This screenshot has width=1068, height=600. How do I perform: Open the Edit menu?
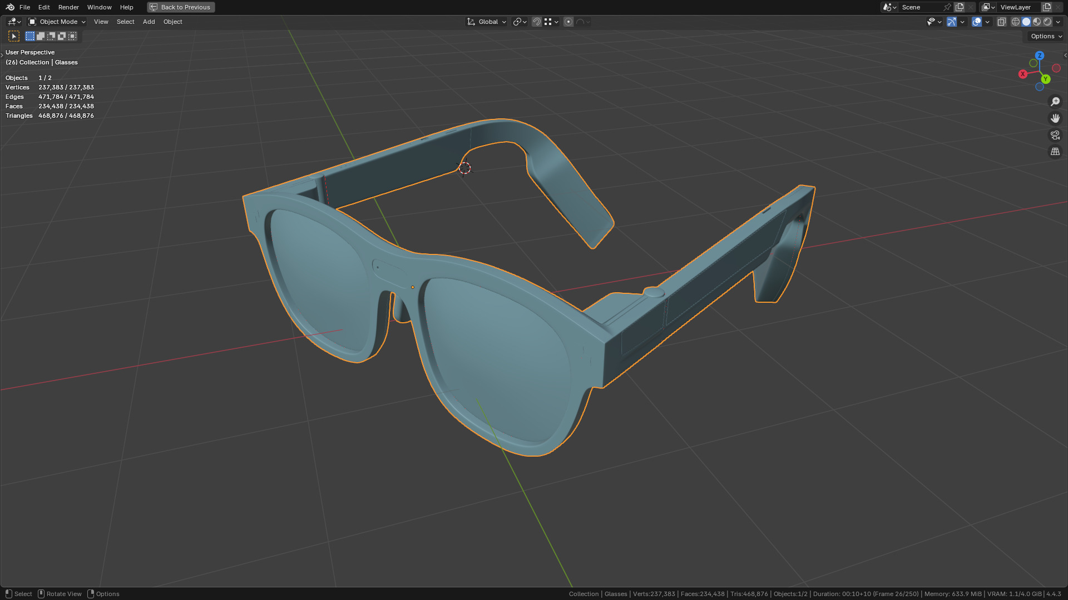click(44, 7)
